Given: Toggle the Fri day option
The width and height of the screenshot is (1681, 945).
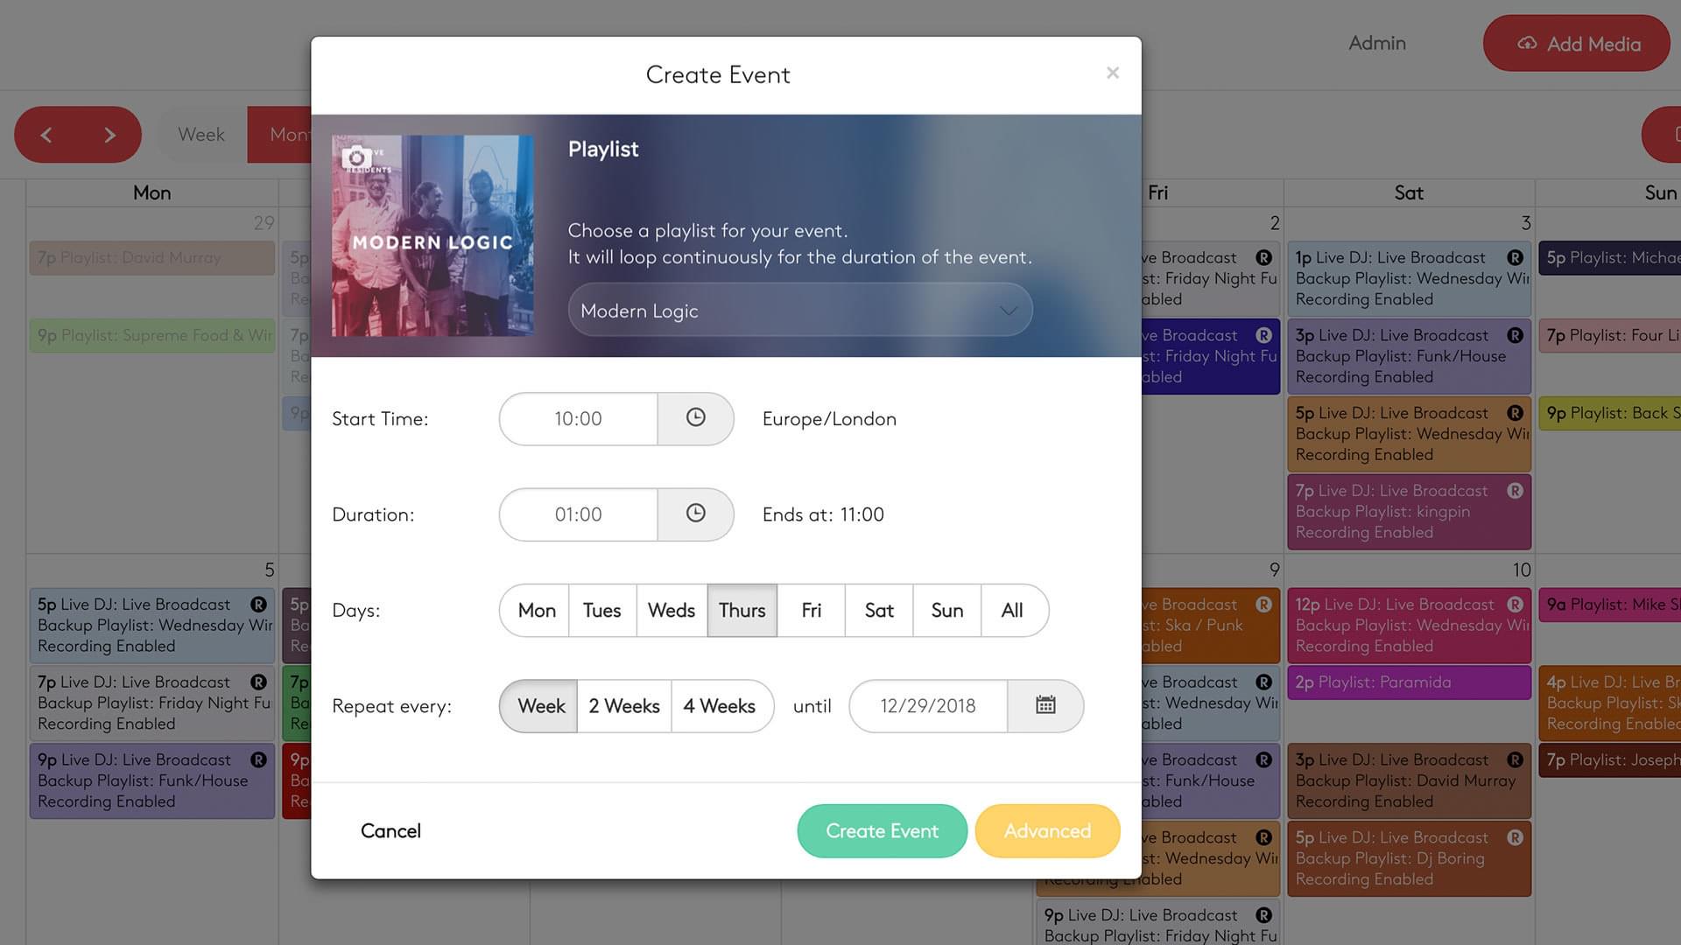Looking at the screenshot, I should point(811,610).
